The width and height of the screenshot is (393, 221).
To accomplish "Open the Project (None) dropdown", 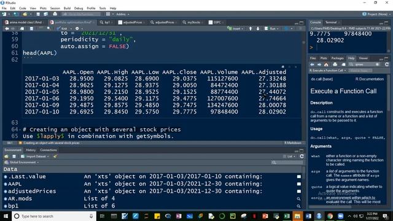I will (x=376, y=14).
